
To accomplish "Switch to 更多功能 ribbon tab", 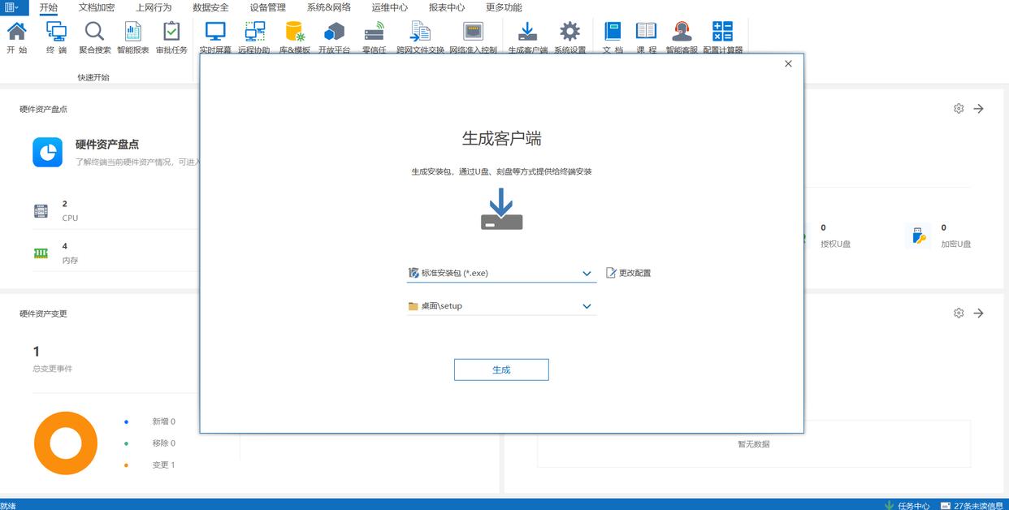I will click(x=504, y=7).
